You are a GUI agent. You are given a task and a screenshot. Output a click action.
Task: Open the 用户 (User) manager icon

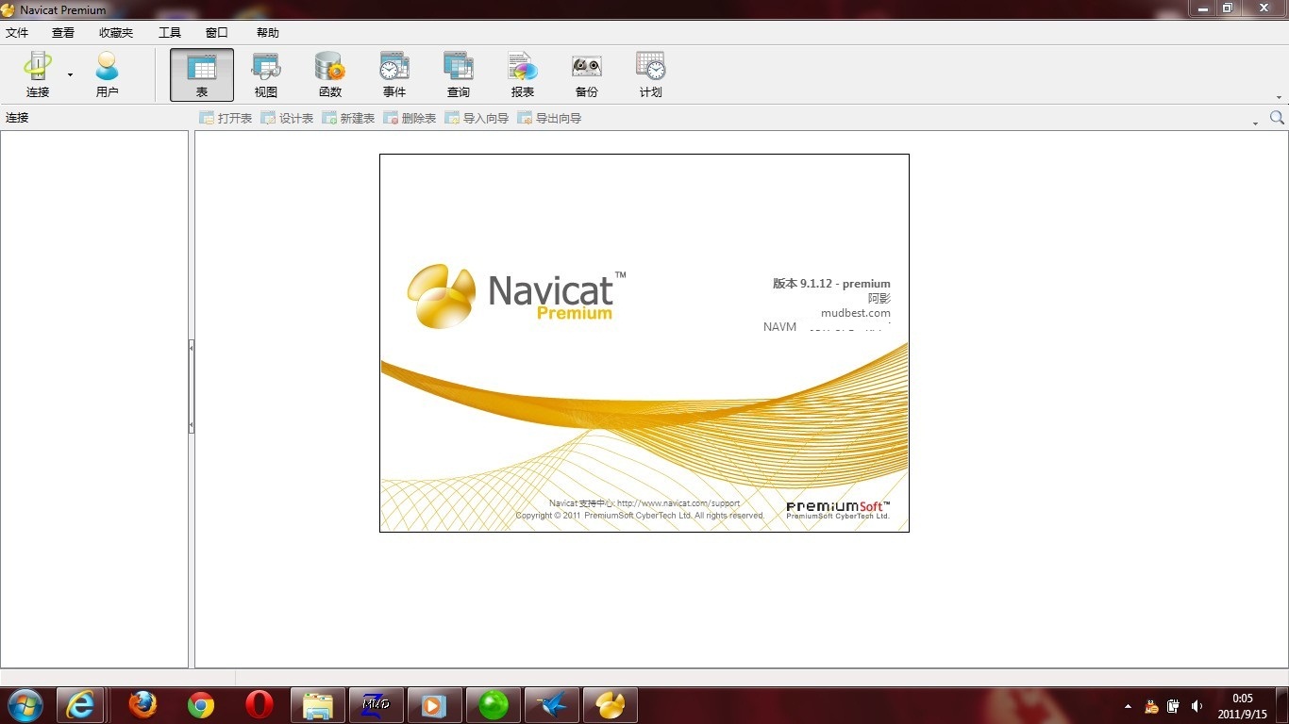click(108, 74)
